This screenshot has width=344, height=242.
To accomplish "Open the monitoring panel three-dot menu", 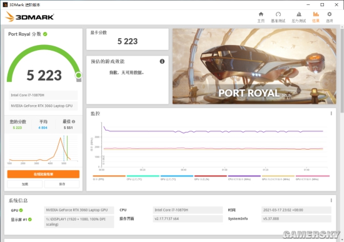I will coord(331,113).
